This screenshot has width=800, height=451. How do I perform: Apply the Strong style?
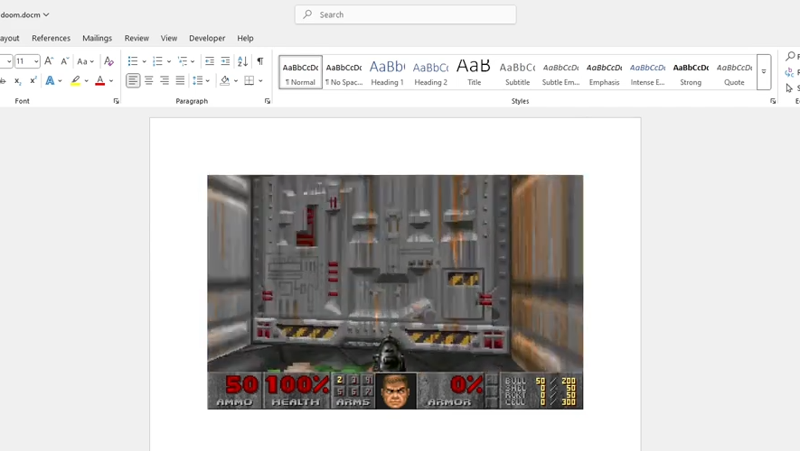(x=691, y=72)
